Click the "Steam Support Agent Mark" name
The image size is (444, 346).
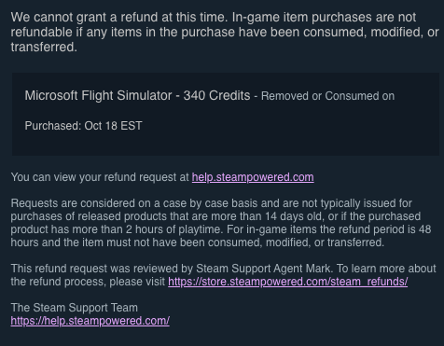pos(263,269)
